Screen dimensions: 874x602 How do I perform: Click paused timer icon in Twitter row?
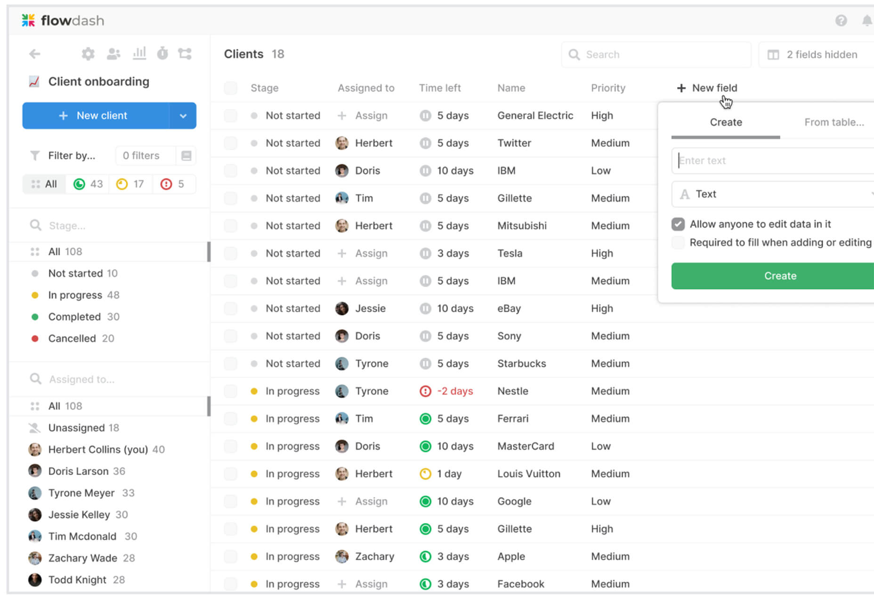(425, 143)
